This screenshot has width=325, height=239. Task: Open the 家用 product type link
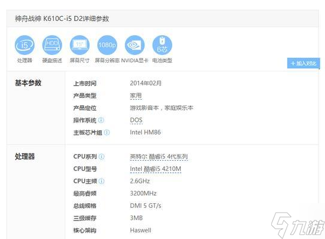pyautogui.click(x=136, y=96)
